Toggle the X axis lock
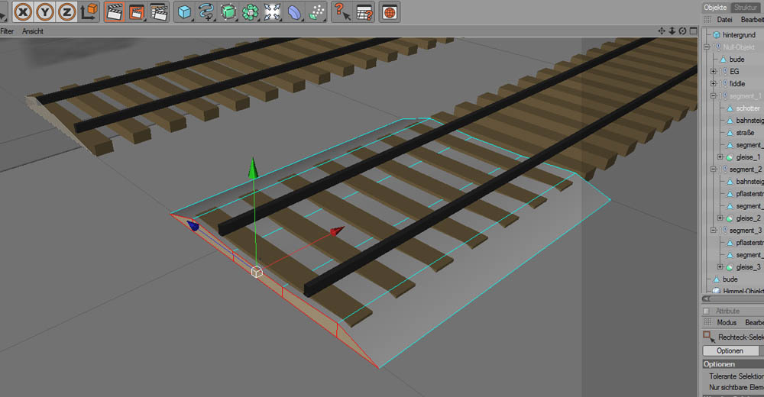This screenshot has width=764, height=397. click(x=24, y=12)
